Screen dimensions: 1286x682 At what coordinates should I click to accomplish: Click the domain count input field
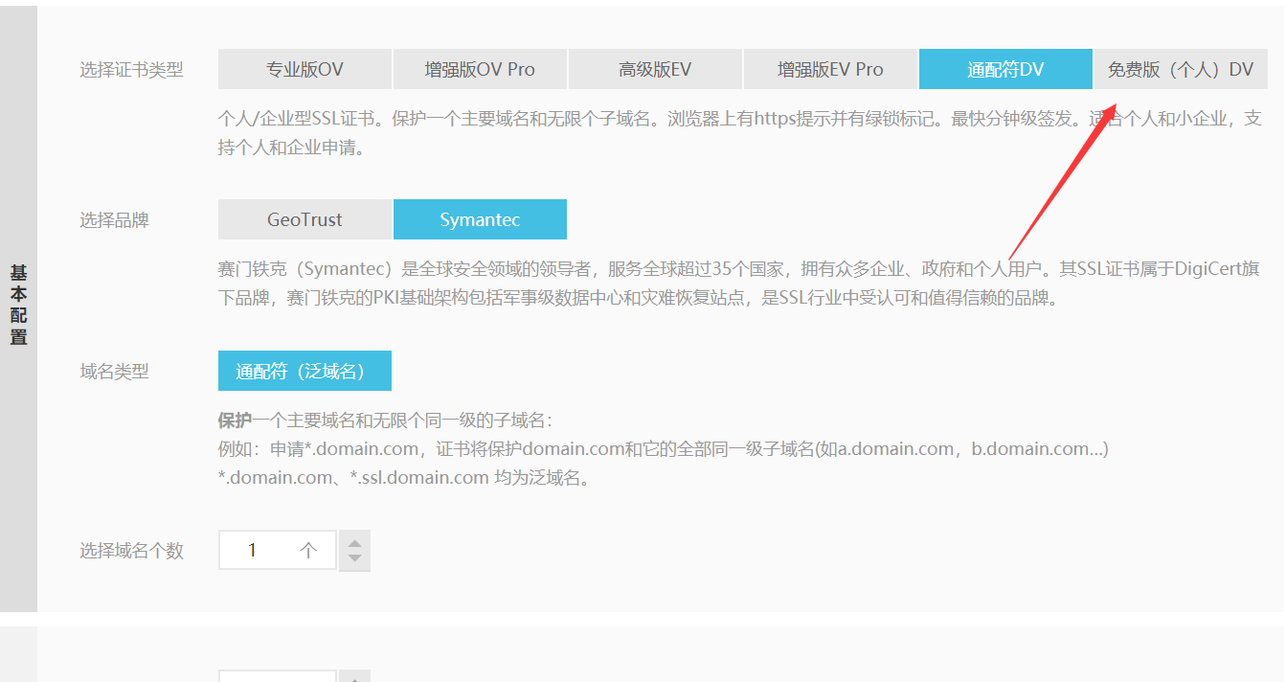click(278, 550)
